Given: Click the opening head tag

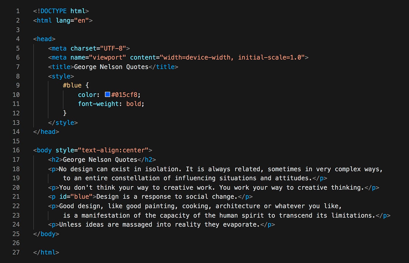Looking at the screenshot, I should coord(44,39).
